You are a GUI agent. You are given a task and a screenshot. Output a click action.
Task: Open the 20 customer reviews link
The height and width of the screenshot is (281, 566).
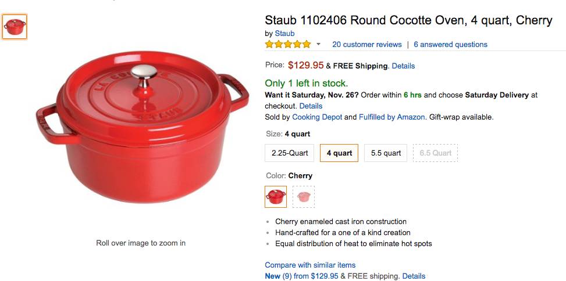[x=366, y=45]
